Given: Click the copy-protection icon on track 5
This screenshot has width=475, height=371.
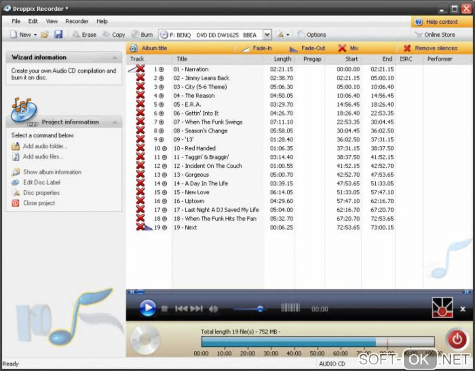Looking at the screenshot, I should tap(161, 105).
